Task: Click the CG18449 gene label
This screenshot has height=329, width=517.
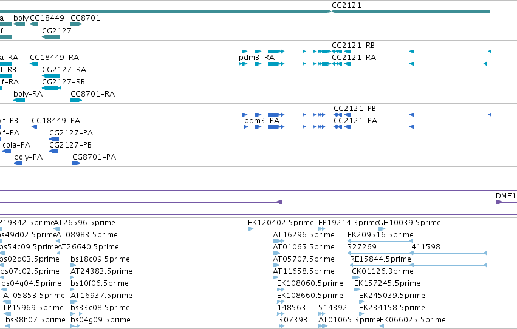Action: (x=47, y=18)
